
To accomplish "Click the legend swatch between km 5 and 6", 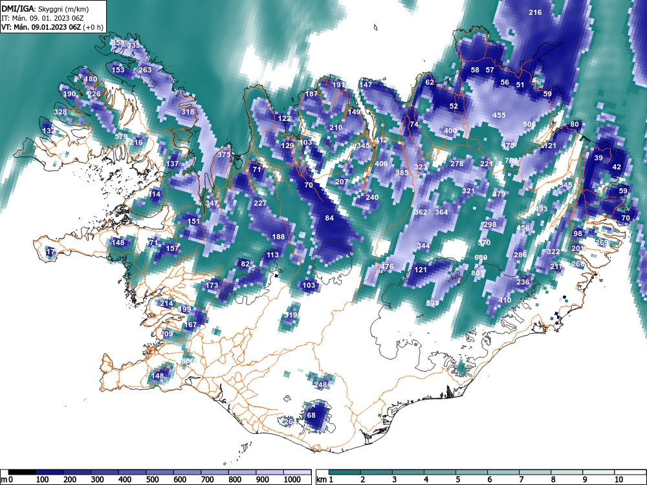I will pyautogui.click(x=472, y=472).
